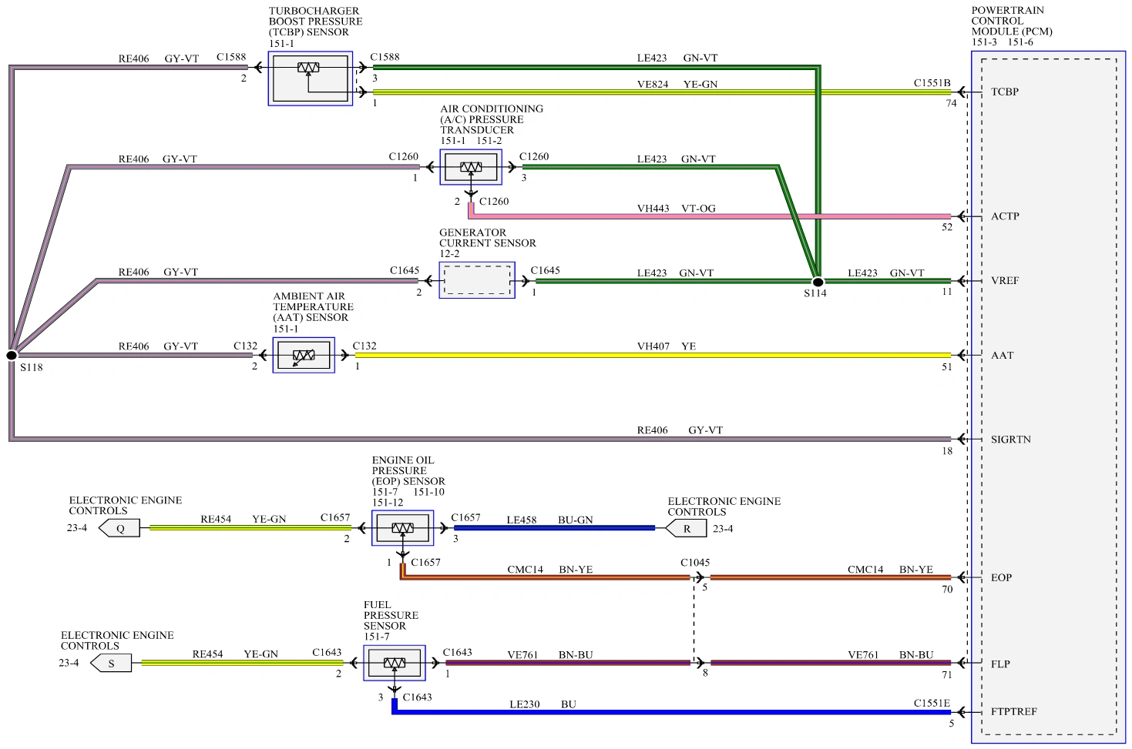Image resolution: width=1132 pixels, height=749 pixels.
Task: Select the FLP pin label in PCM
Action: 1000,664
